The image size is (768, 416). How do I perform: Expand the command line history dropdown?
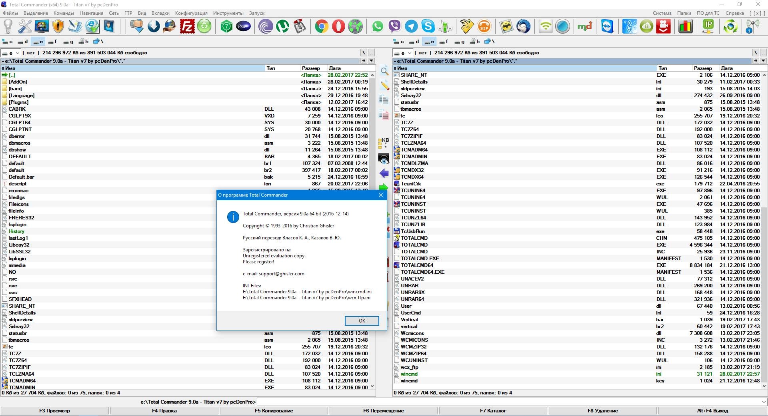(764, 402)
